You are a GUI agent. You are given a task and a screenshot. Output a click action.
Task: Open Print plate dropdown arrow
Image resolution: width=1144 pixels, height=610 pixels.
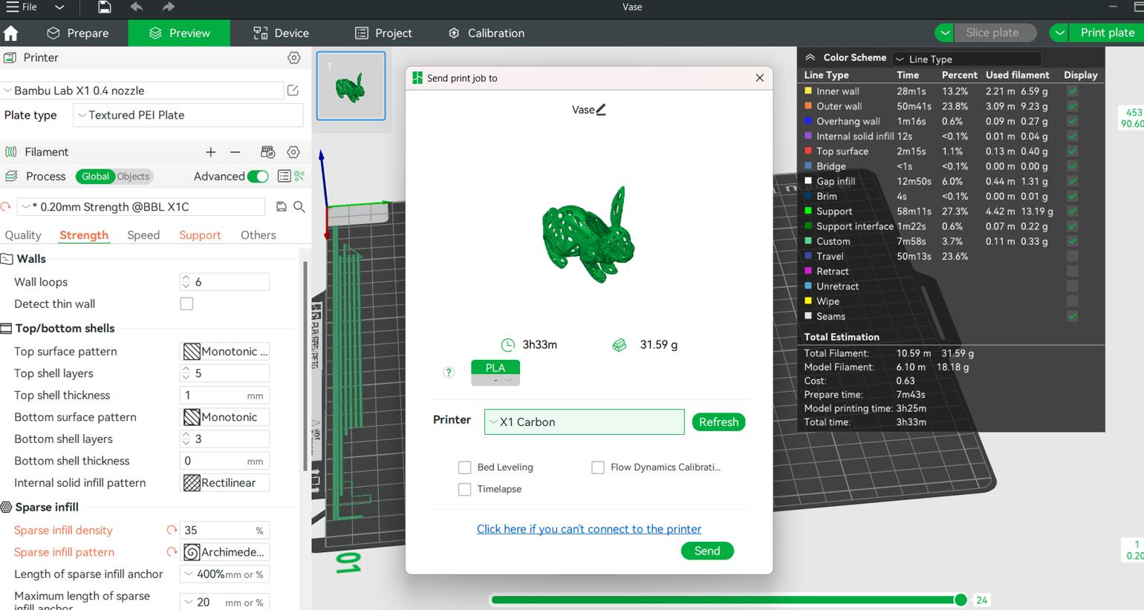1059,33
